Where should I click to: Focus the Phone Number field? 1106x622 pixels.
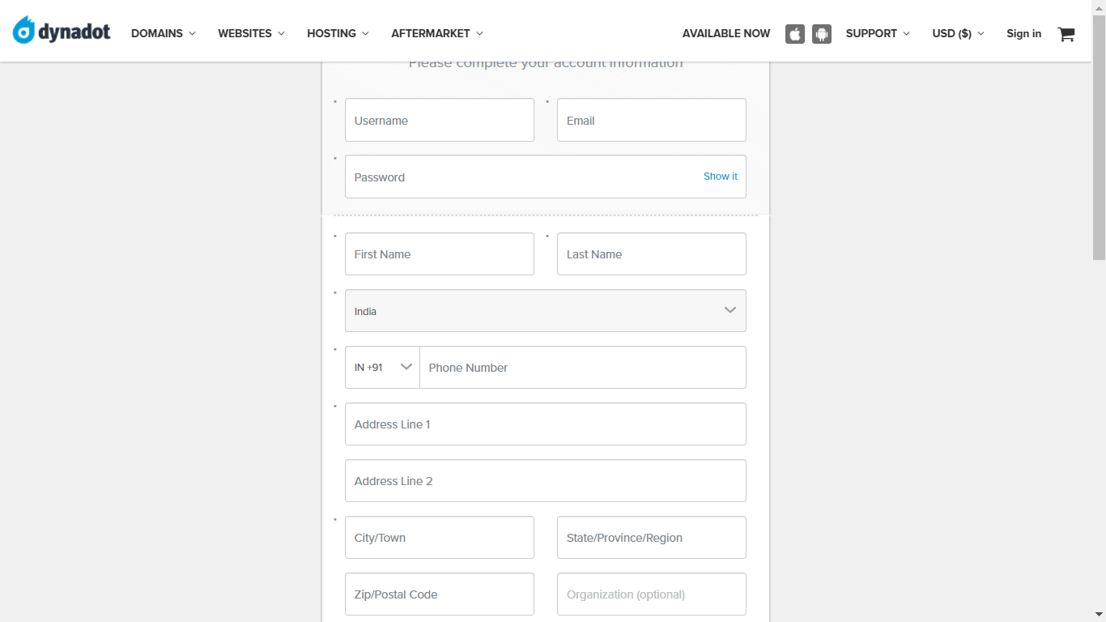tap(583, 368)
